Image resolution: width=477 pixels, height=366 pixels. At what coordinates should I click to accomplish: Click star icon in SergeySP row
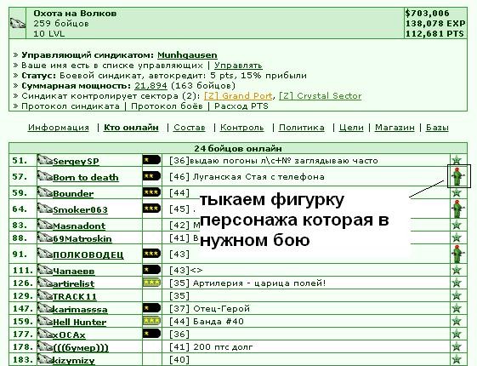pos(457,160)
